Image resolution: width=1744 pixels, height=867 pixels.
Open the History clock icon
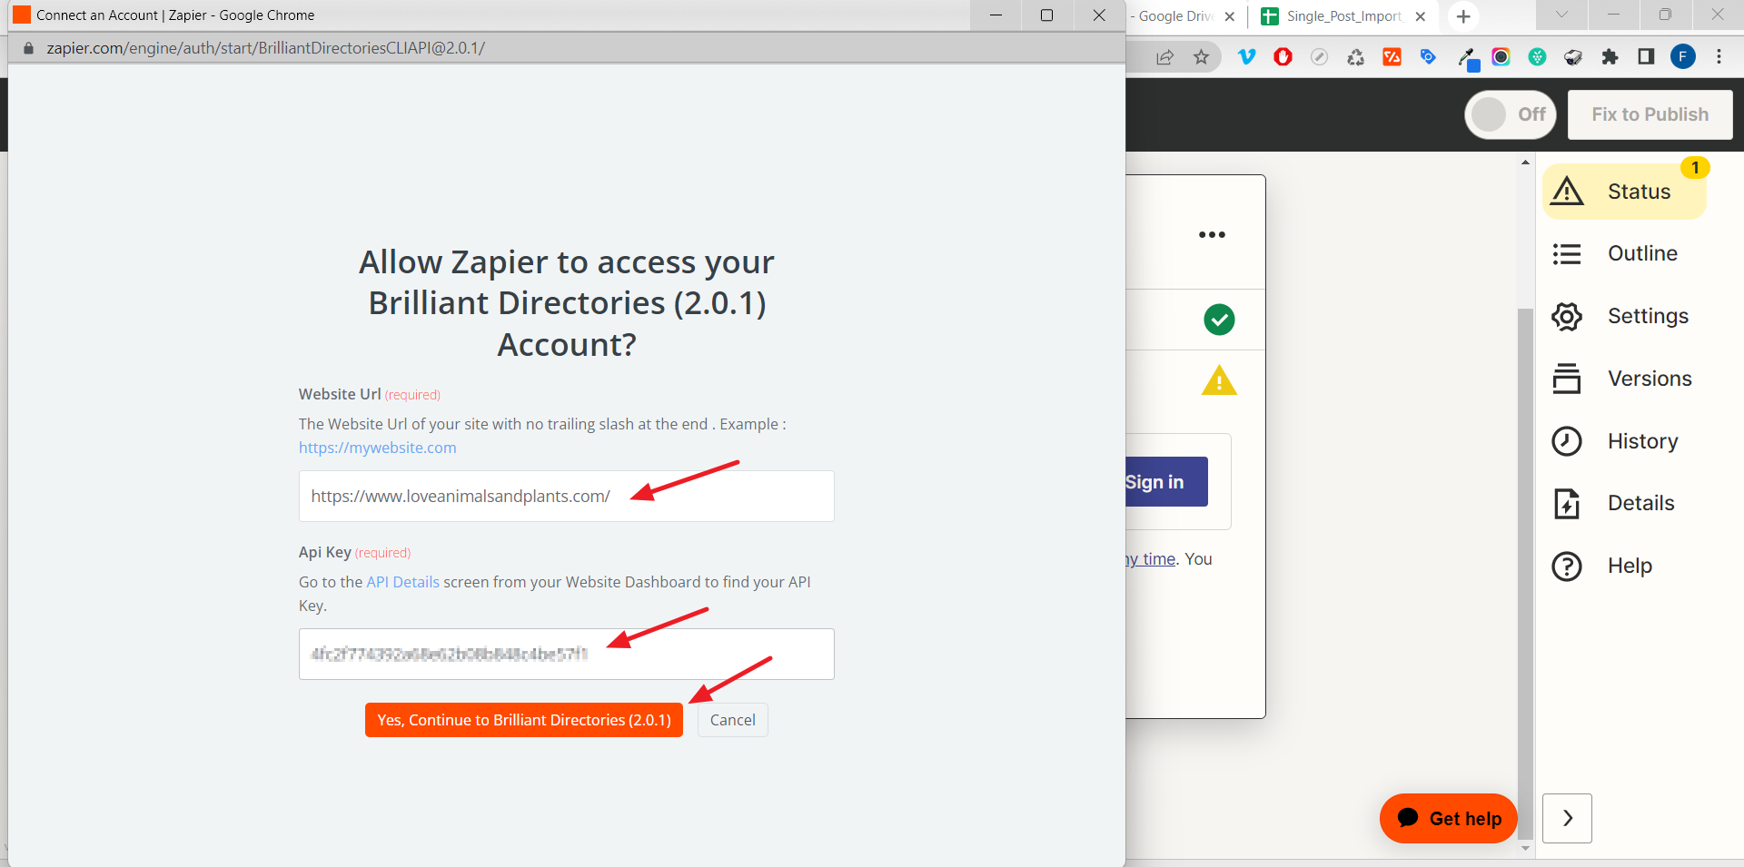[x=1567, y=441]
